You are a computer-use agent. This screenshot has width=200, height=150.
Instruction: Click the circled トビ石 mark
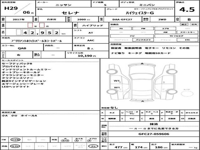(x=15, y=140)
